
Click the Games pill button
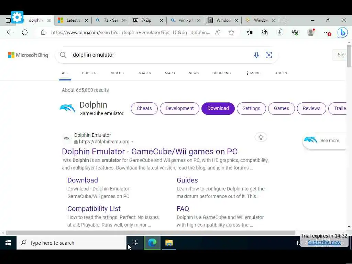pos(281,108)
